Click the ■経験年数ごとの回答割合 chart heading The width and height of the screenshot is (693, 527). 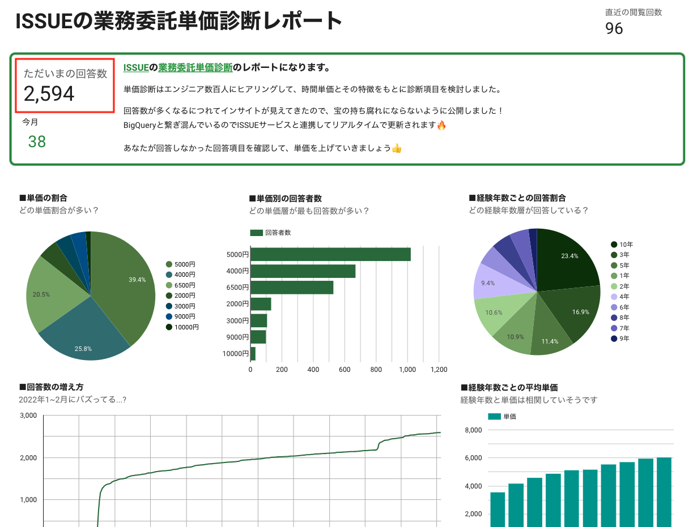517,198
